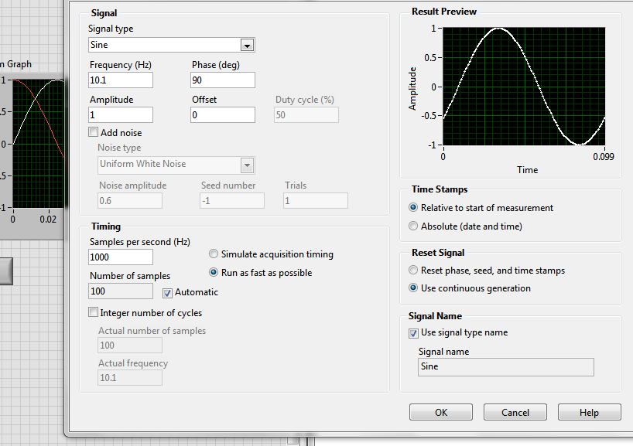Image resolution: width=633 pixels, height=446 pixels.
Task: Click the Amplitude input field
Action: click(x=121, y=114)
